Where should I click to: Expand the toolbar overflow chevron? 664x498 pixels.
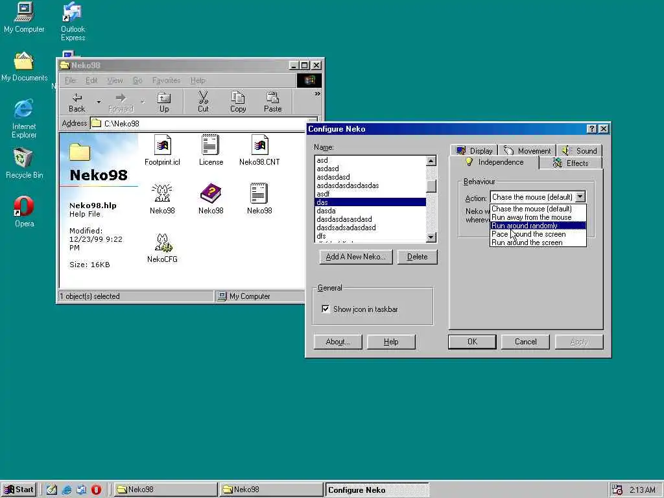pyautogui.click(x=317, y=94)
